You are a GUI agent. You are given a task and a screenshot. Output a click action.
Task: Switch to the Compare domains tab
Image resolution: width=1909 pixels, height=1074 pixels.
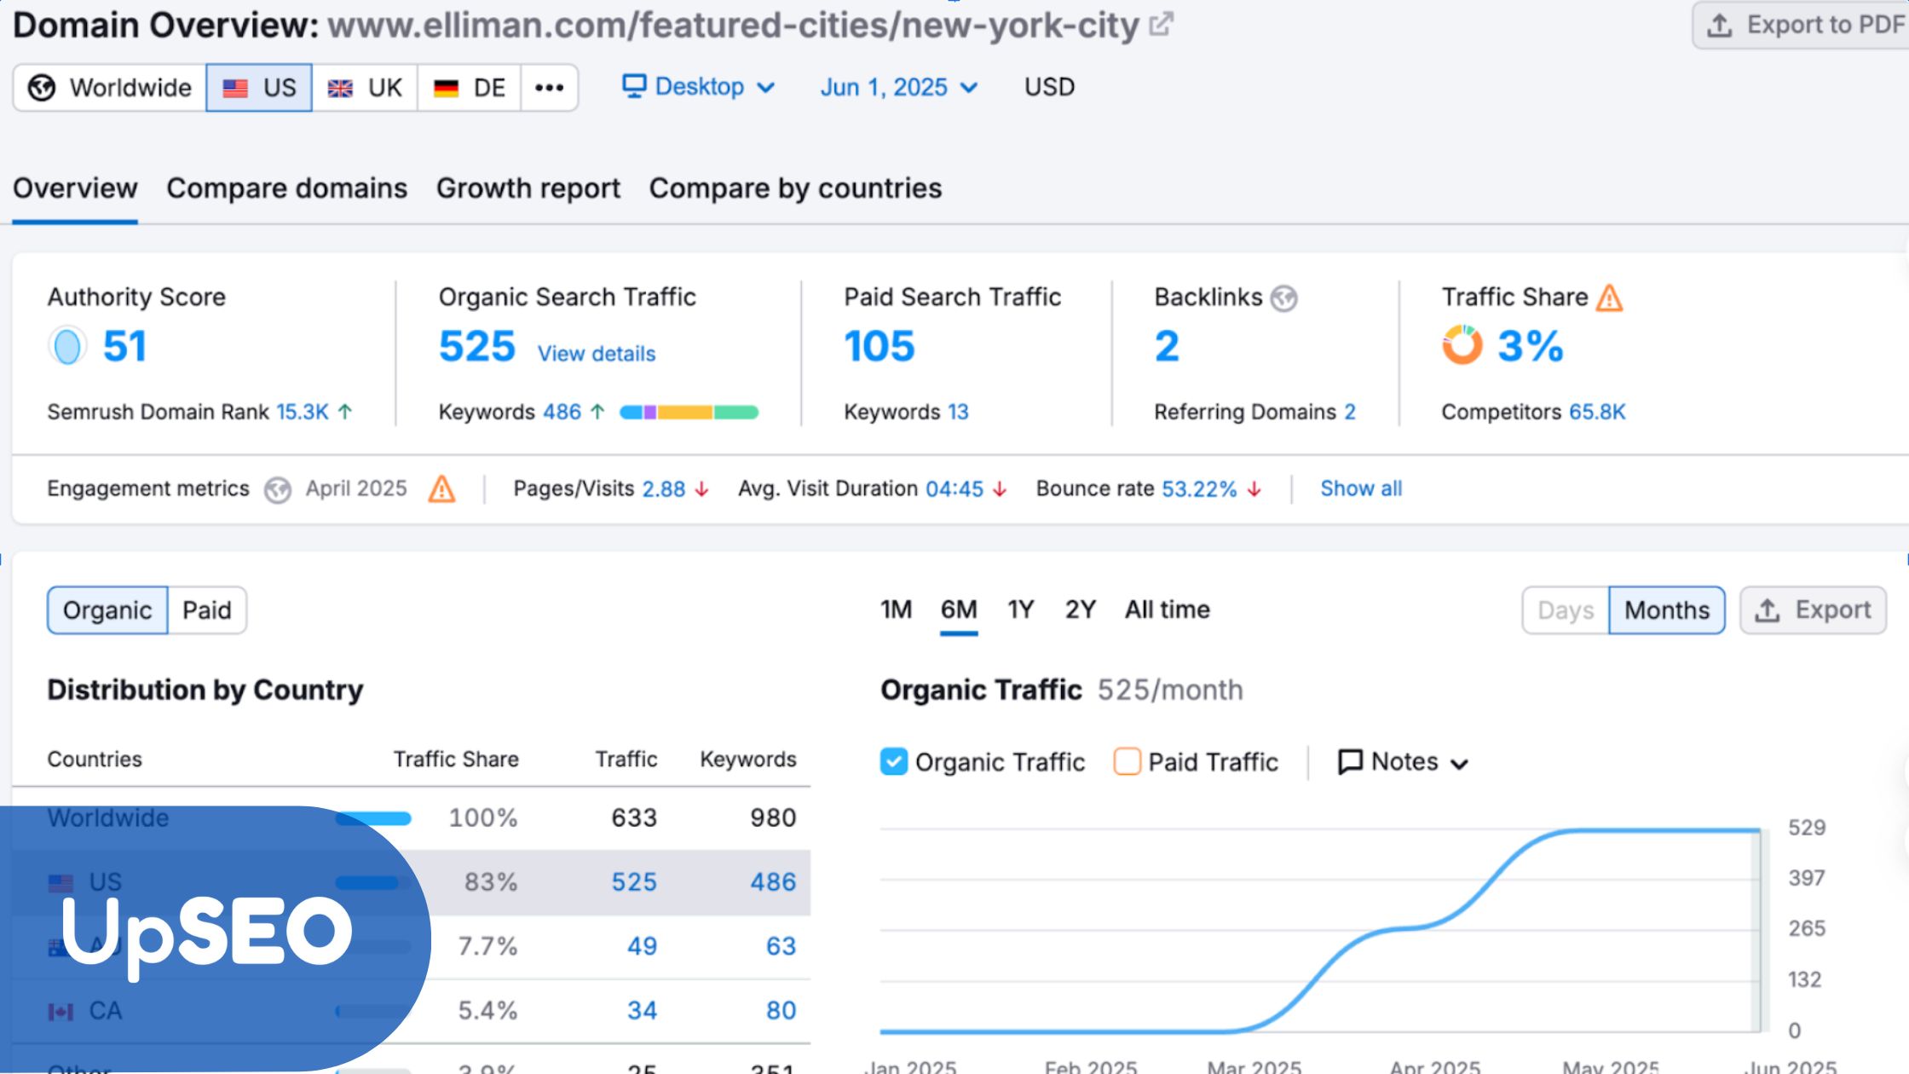click(287, 188)
